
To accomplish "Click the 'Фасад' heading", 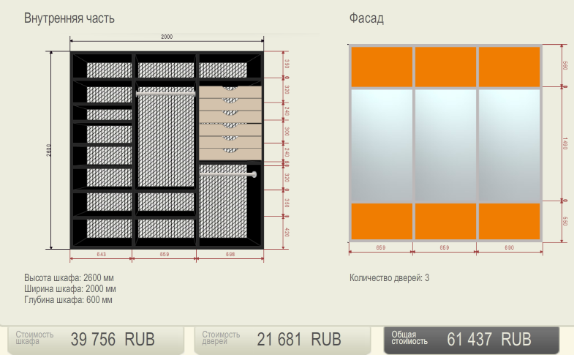I will coord(366,18).
